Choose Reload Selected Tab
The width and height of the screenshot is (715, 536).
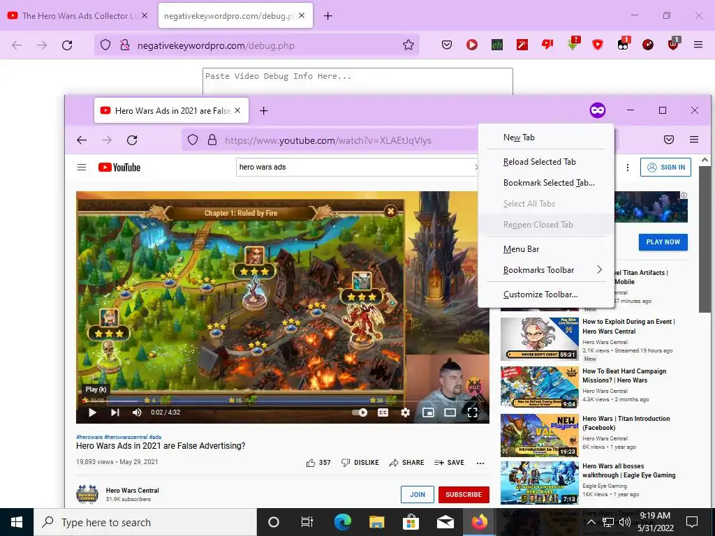pos(546,162)
